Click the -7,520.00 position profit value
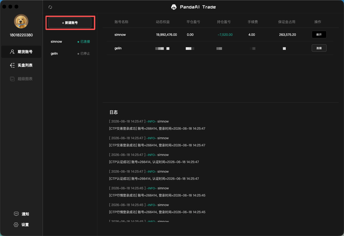 225,35
